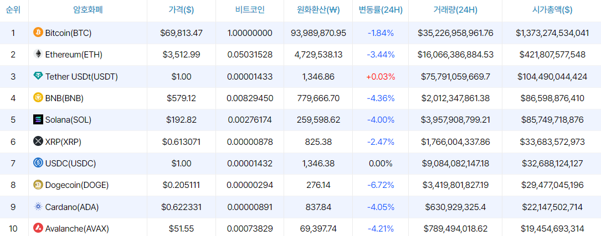Select Ethereum bitcoin ratio 0.05031528
The image size is (601, 236).
click(x=250, y=55)
